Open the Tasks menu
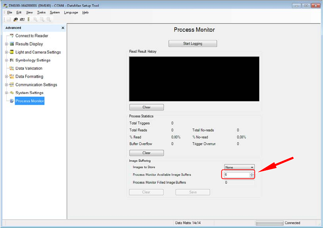The image size is (323, 228). pos(41,12)
